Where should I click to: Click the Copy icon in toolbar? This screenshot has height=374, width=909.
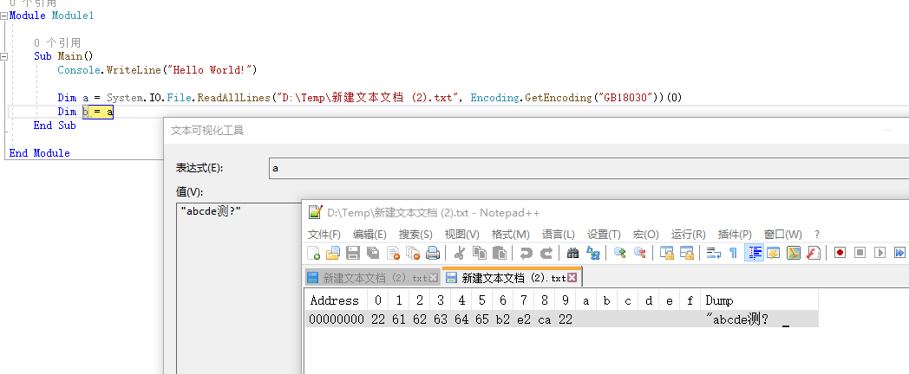[480, 253]
